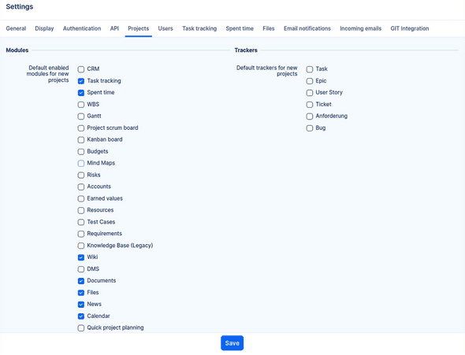The height and width of the screenshot is (355, 465).
Task: Enable the WBS module checkbox
Action: tap(81, 105)
